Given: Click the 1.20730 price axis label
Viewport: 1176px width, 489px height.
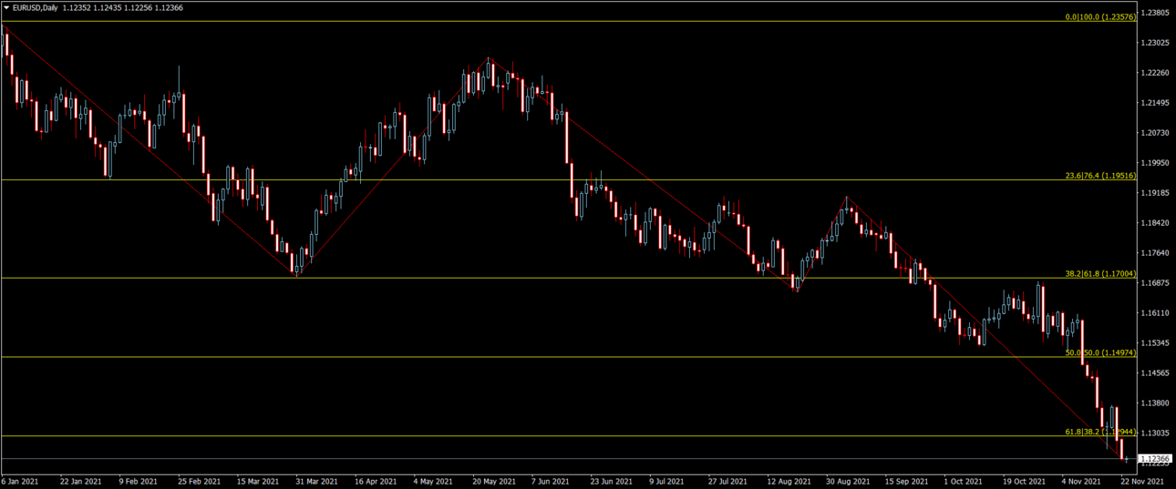Looking at the screenshot, I should tap(1156, 133).
